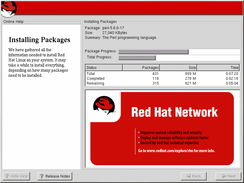Image resolution: width=244 pixels, height=183 pixels.
Task: Click the left arrow icon on Back
Action: (x=188, y=176)
